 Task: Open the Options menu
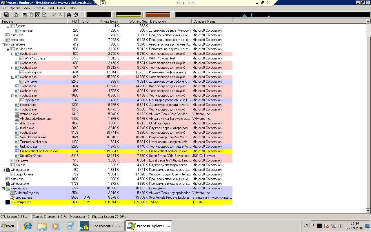coord(15,8)
